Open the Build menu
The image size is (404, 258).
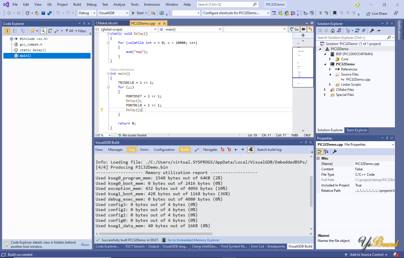(77, 4)
